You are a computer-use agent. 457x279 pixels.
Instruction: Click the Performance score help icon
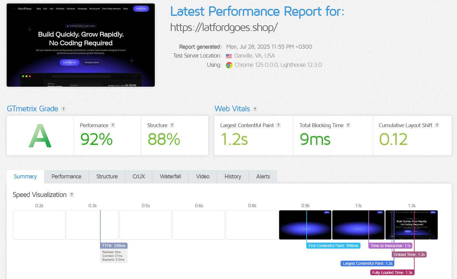[x=113, y=125]
